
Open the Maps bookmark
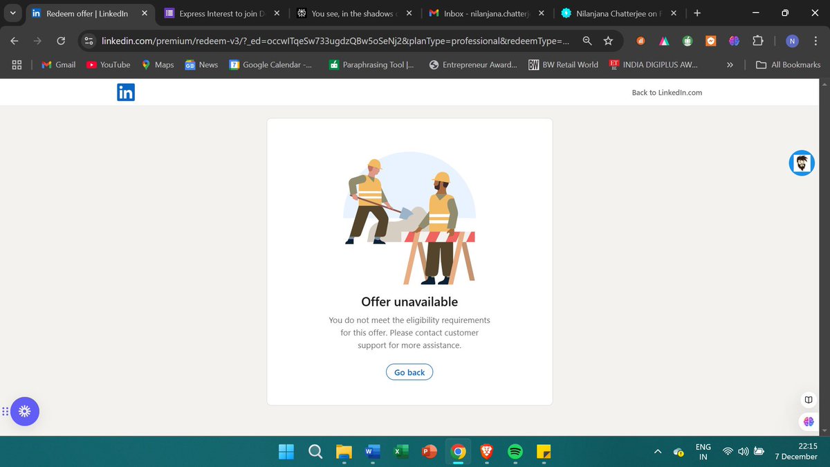point(158,64)
